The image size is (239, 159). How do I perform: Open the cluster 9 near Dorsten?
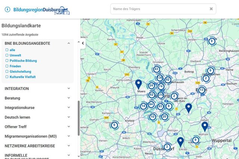[212, 41]
